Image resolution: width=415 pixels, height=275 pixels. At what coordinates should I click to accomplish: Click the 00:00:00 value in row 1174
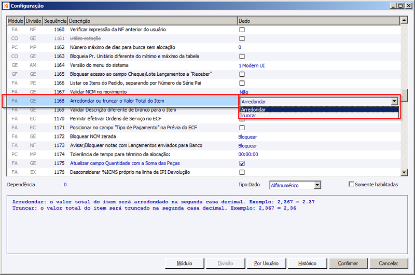[248, 154]
